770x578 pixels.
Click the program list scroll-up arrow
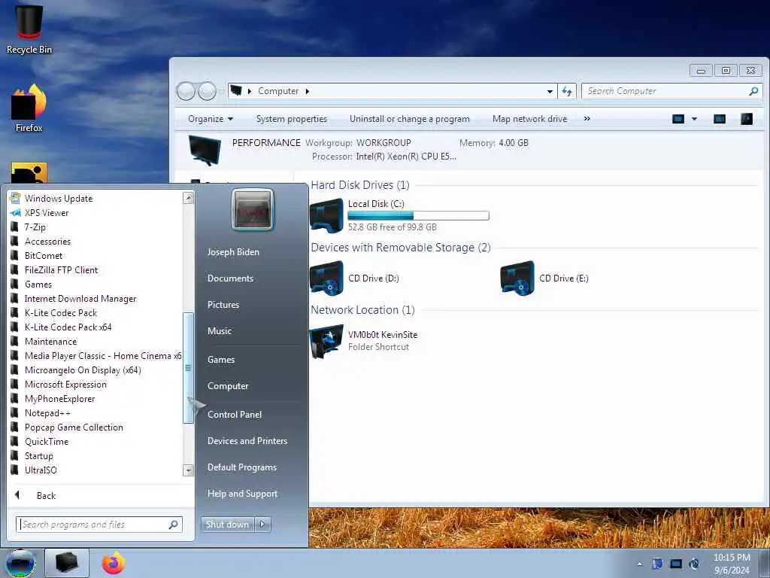188,198
